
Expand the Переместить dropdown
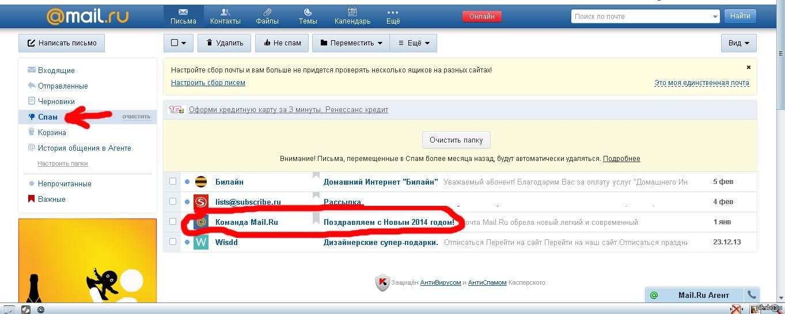351,43
